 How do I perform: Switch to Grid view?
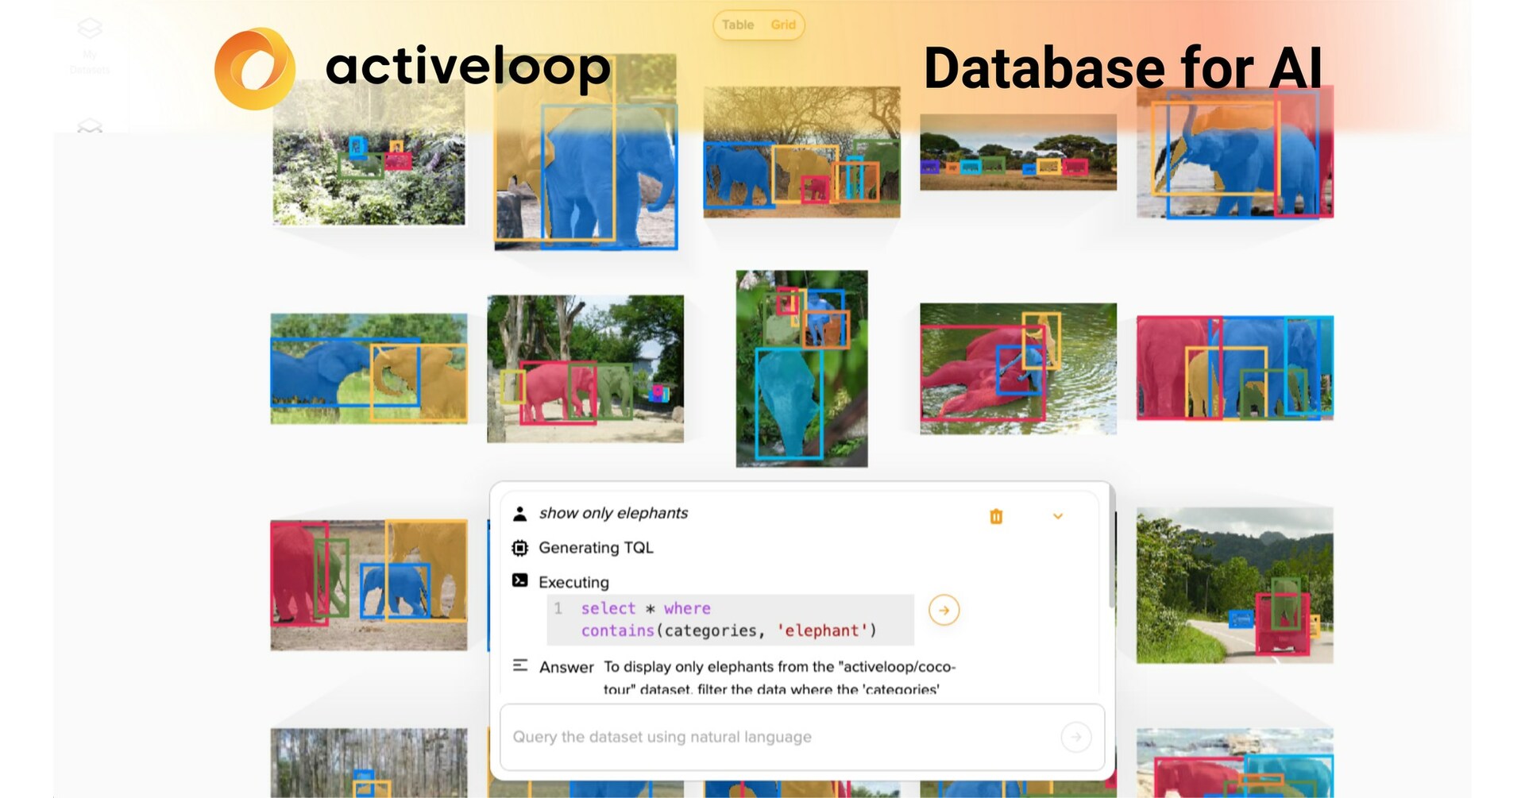[783, 25]
